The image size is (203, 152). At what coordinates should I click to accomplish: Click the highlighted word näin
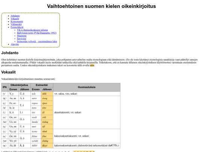pos(92,65)
